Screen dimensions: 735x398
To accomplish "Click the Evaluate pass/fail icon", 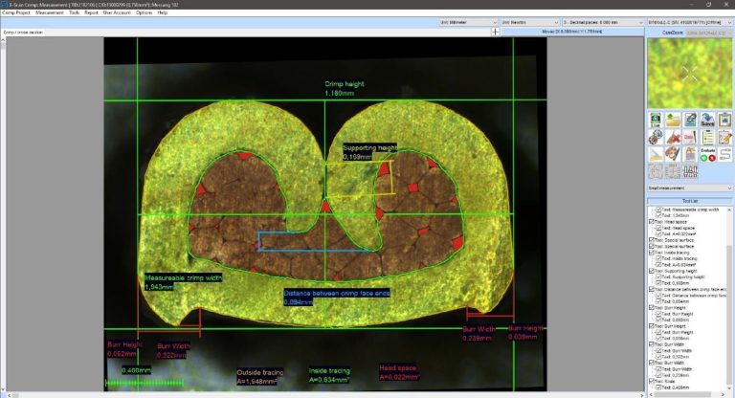I will pos(707,154).
